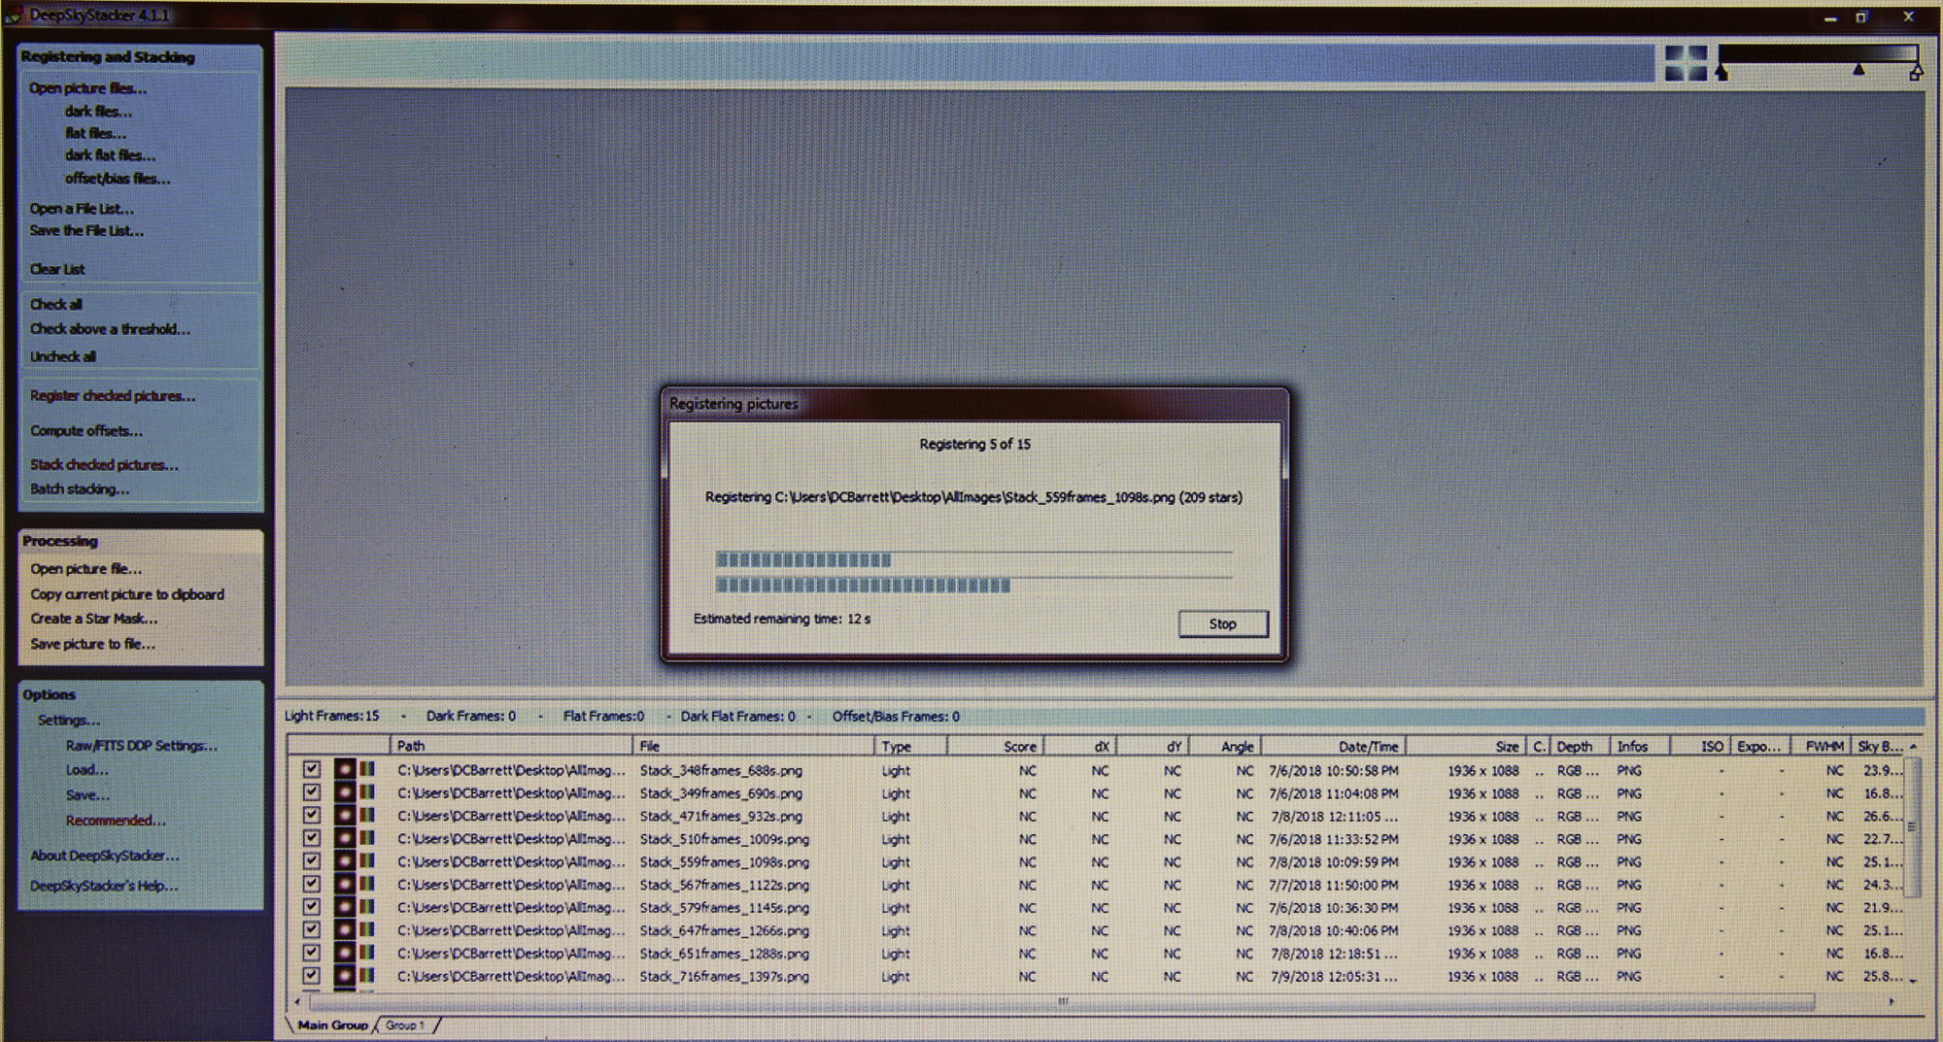Switch to the Group 1 tab
1943x1042 pixels.
[x=404, y=1025]
